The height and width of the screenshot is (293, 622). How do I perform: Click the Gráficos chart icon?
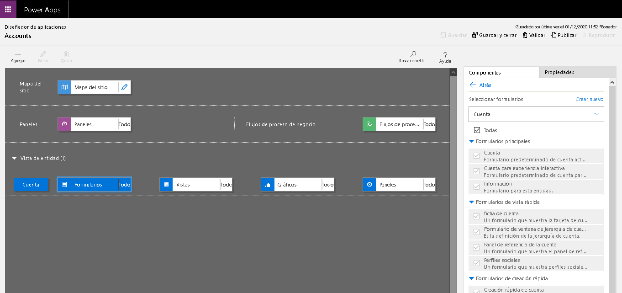pyautogui.click(x=268, y=185)
